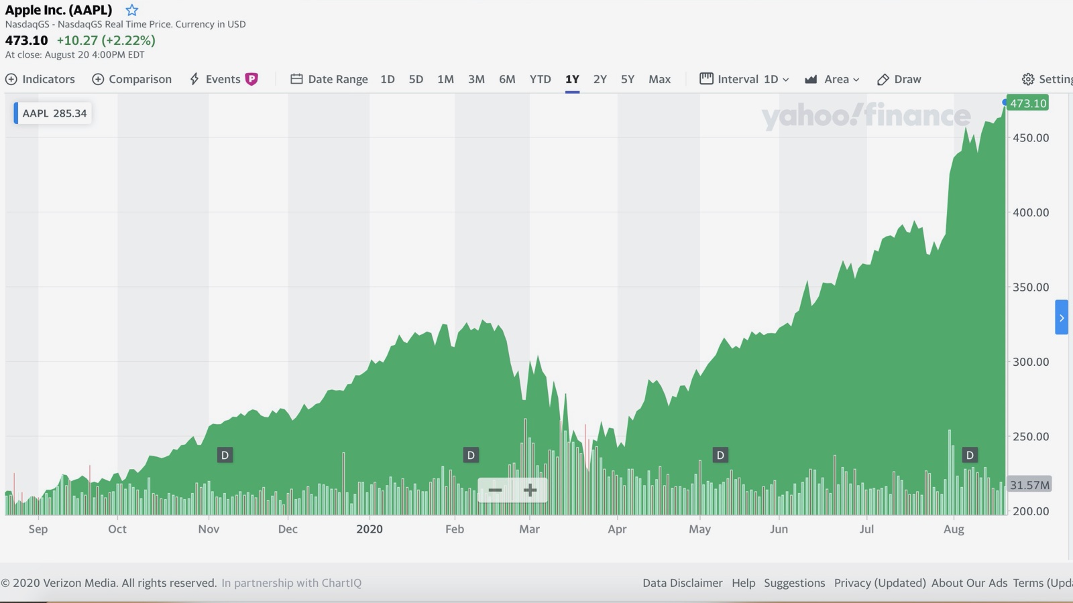Viewport: 1073px width, 603px height.
Task: Zoom out with the minus button
Action: pos(495,490)
